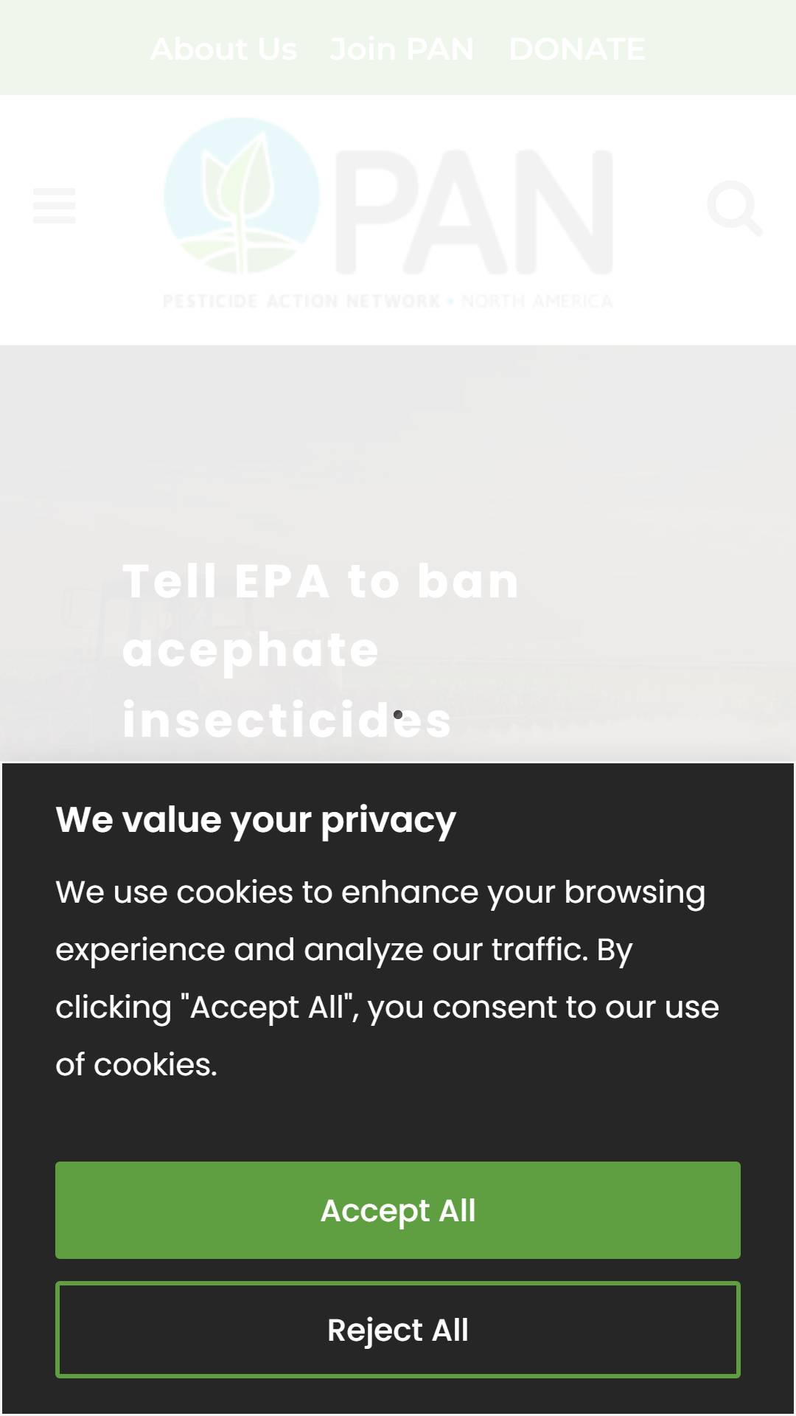
Task: Reject All cookies
Action: [398, 1330]
